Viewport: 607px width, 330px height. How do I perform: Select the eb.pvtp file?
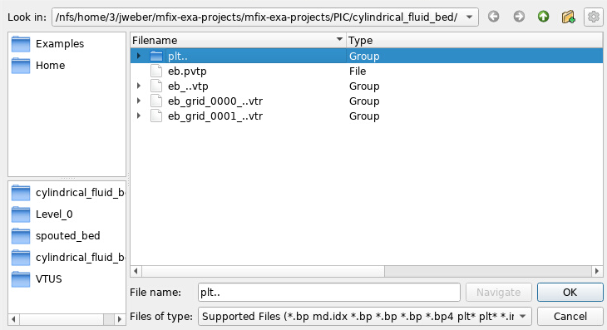(187, 71)
